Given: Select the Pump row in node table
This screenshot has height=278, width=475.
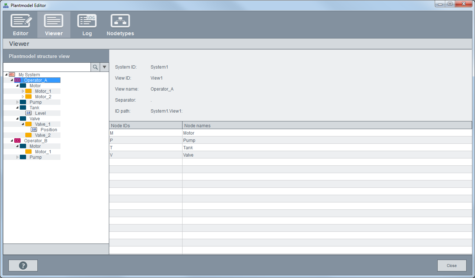Looking at the screenshot, I should 189,140.
